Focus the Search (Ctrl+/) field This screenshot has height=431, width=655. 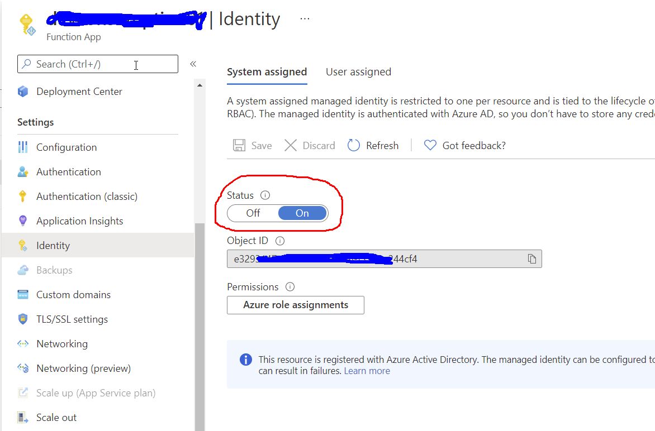coord(98,64)
